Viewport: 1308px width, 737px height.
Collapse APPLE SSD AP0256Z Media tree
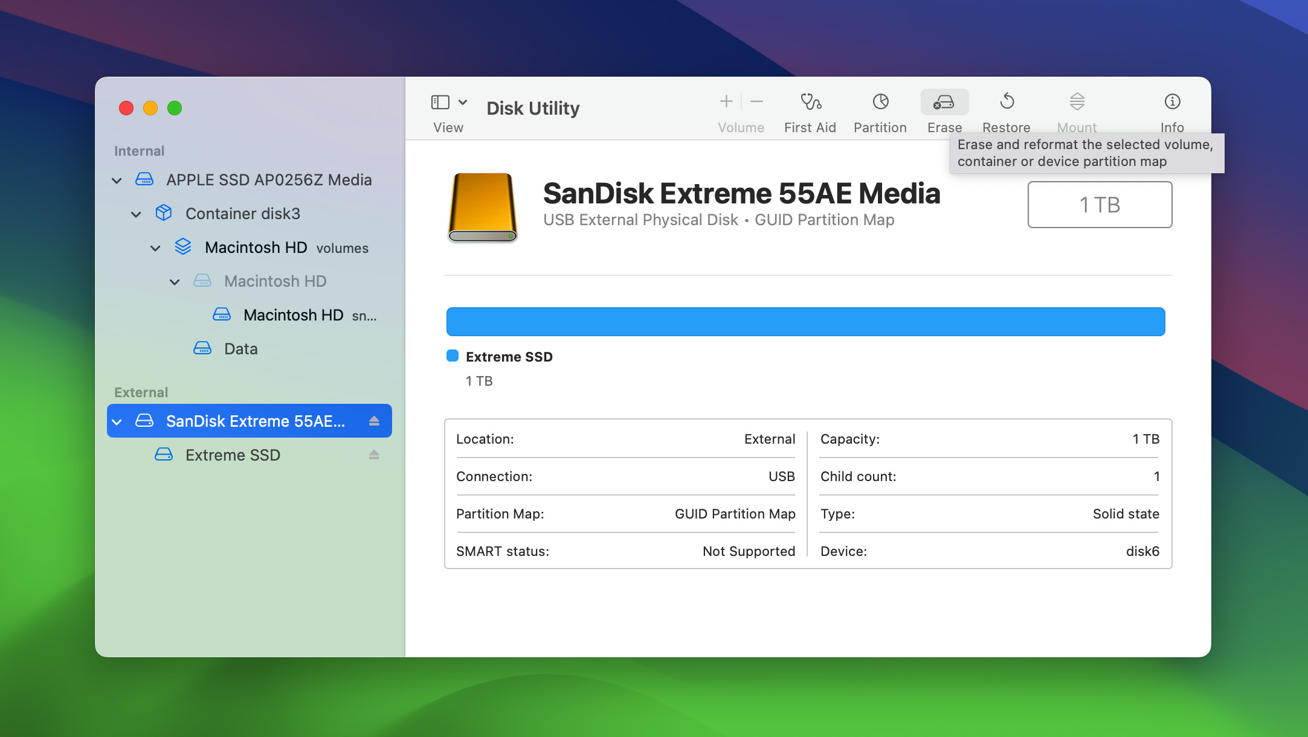pos(117,180)
